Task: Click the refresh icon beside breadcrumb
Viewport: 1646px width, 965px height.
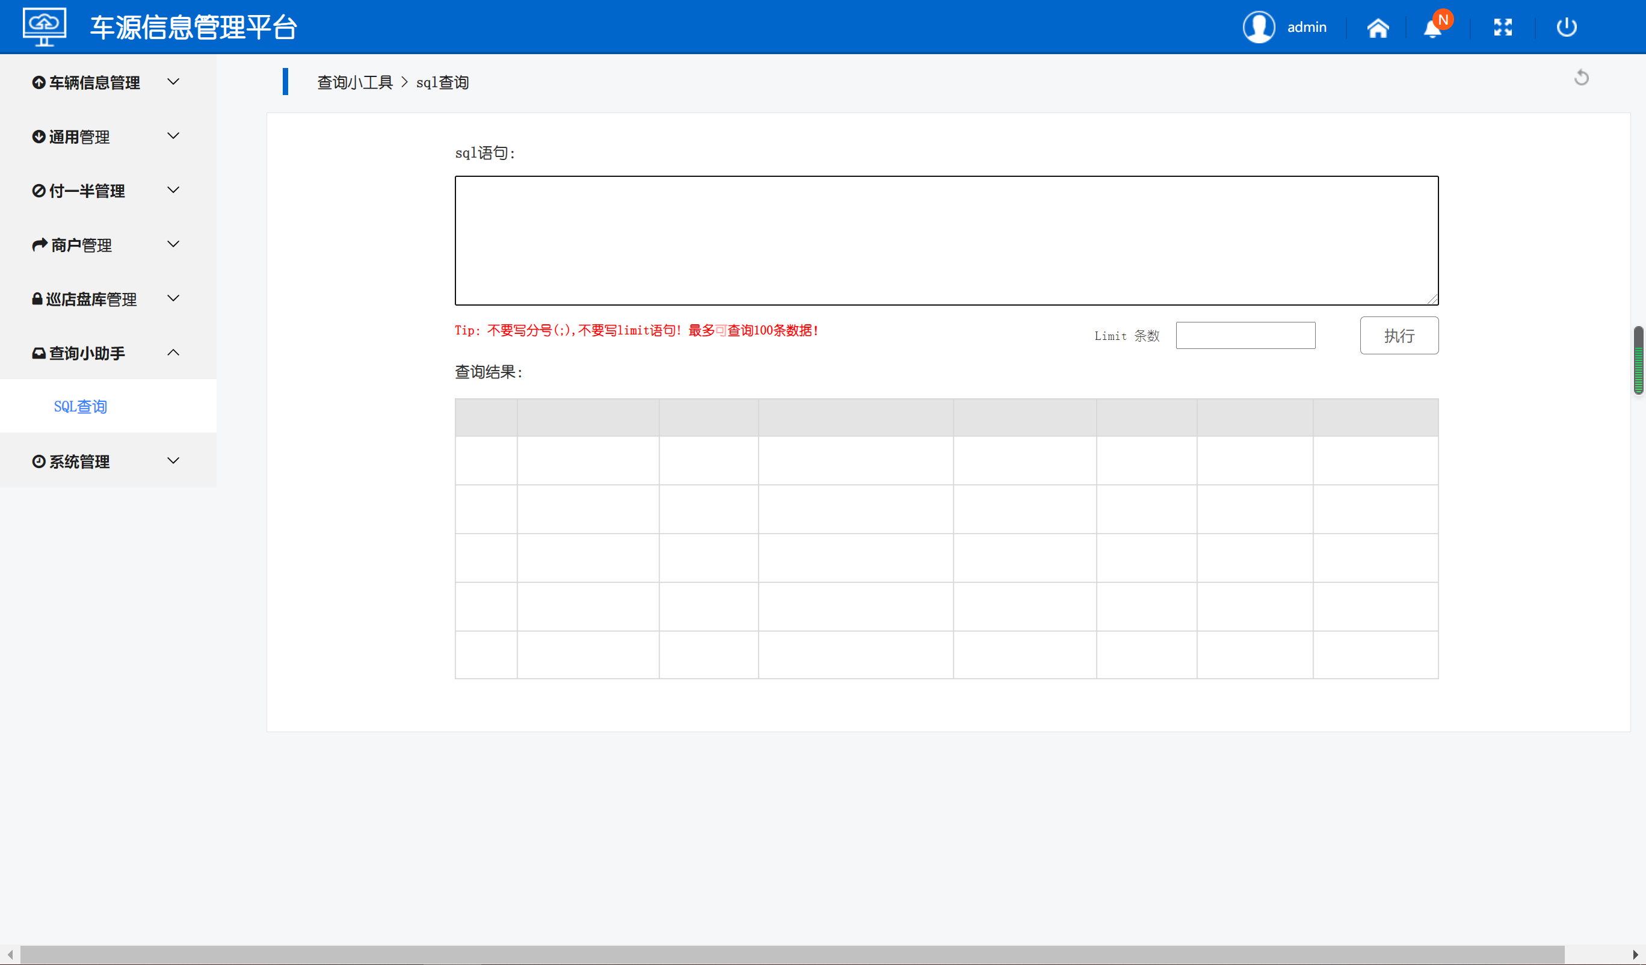Action: [x=1580, y=78]
